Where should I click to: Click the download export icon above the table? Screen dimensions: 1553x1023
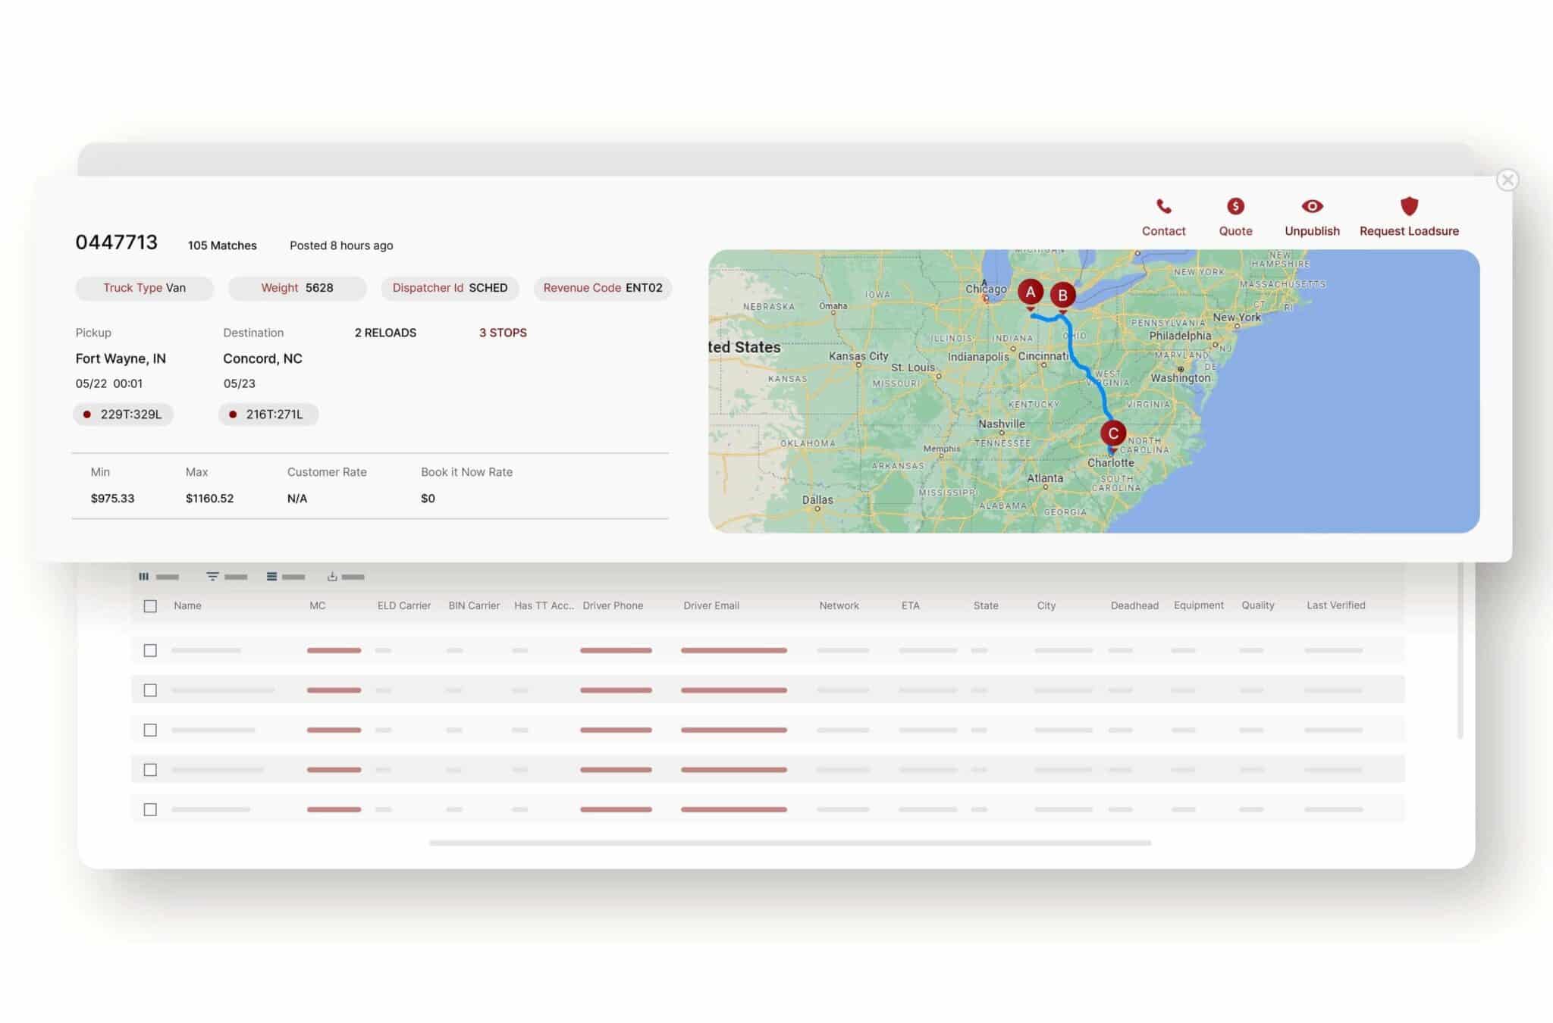[331, 576]
